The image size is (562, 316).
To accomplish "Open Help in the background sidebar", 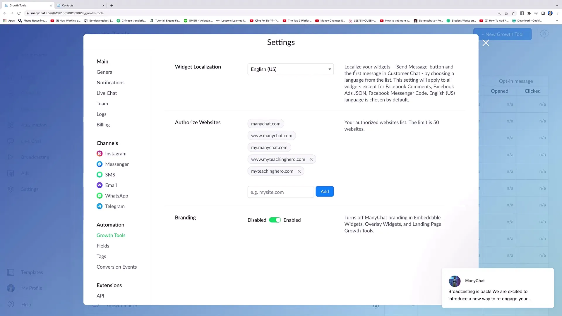I will click(19, 304).
